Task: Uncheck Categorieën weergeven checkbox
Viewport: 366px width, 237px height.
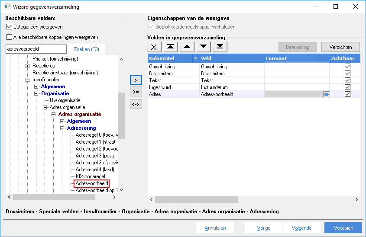Action: click(10, 27)
